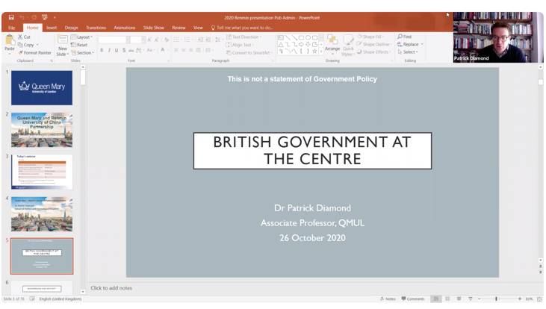Open the Slide Show tab
The image size is (546, 309).
(x=153, y=28)
